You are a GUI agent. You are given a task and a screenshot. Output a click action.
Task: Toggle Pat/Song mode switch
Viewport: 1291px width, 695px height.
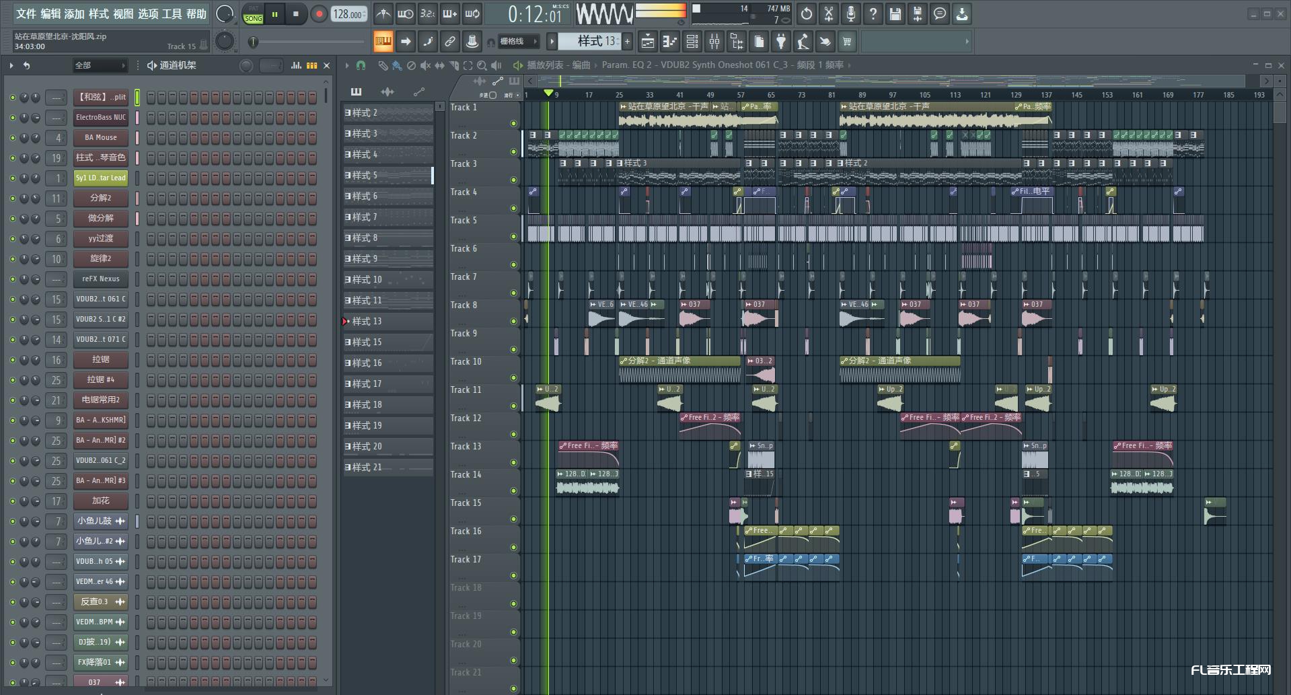pyautogui.click(x=253, y=14)
